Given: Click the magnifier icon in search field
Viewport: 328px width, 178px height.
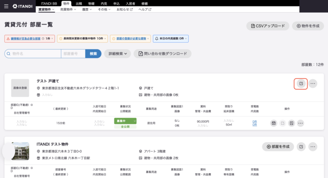Looking at the screenshot, I should point(8,54).
